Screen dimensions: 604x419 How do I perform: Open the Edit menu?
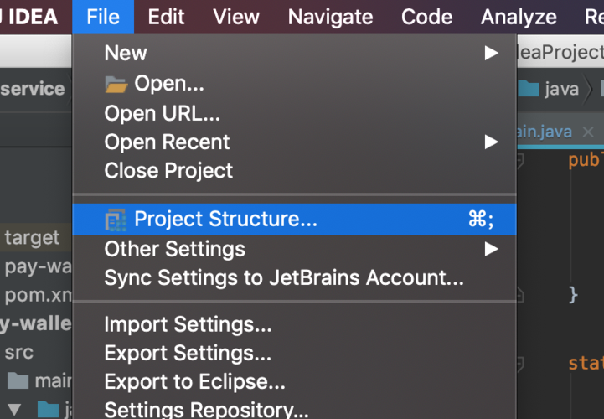[166, 17]
